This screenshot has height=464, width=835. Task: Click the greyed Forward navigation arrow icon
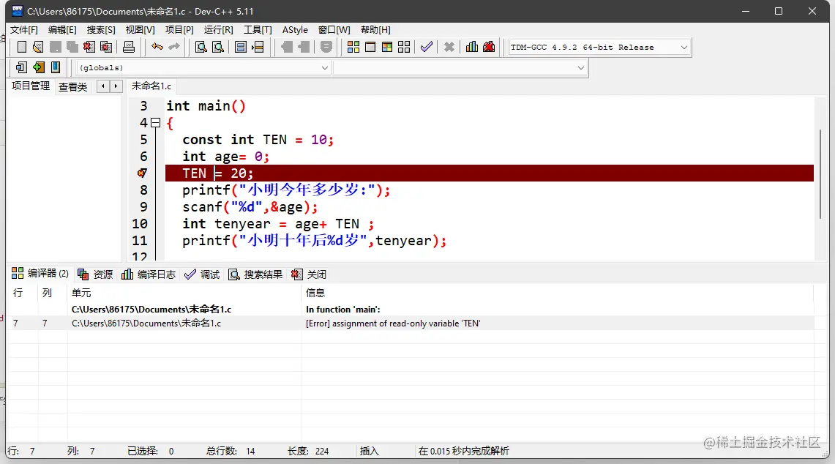click(x=304, y=47)
